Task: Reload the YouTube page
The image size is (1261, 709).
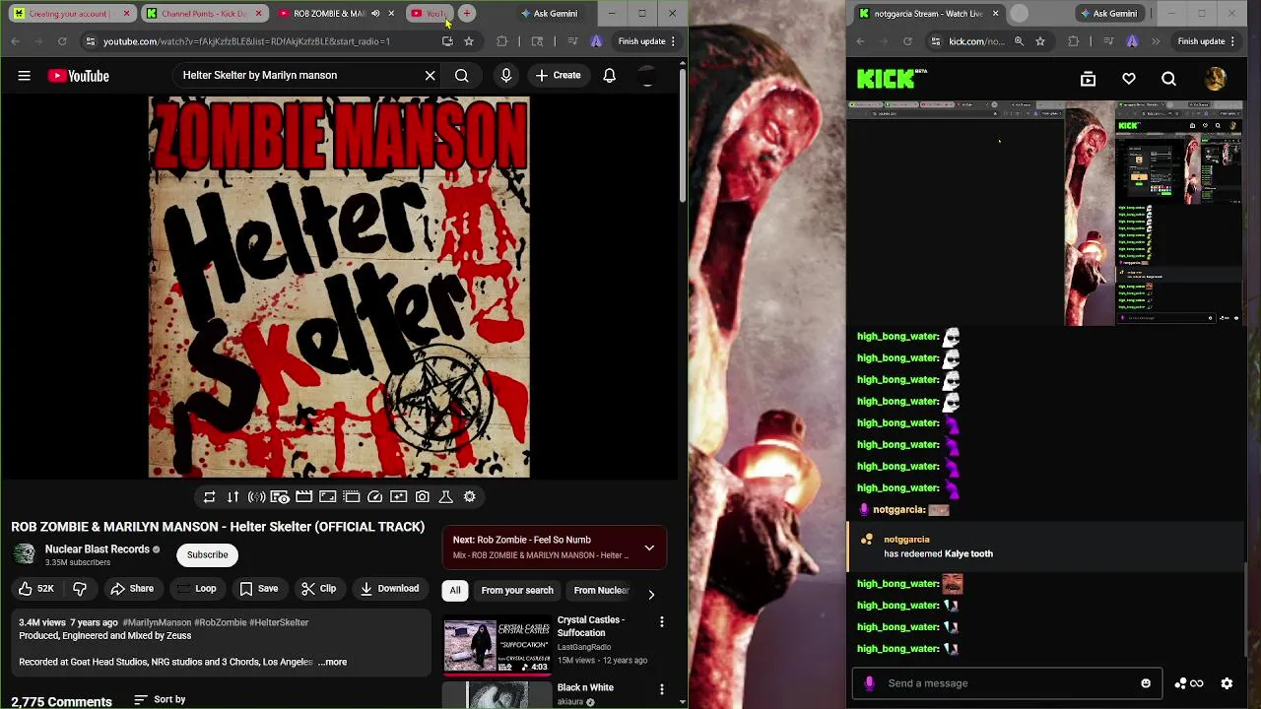Action: click(x=62, y=41)
